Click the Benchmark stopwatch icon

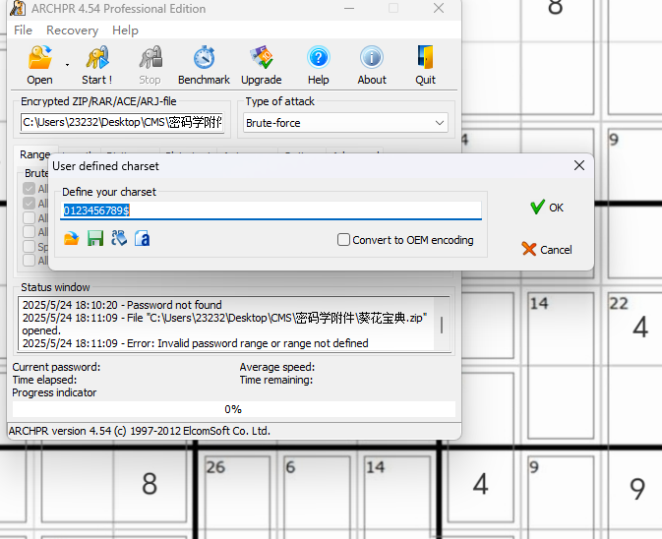(x=204, y=59)
